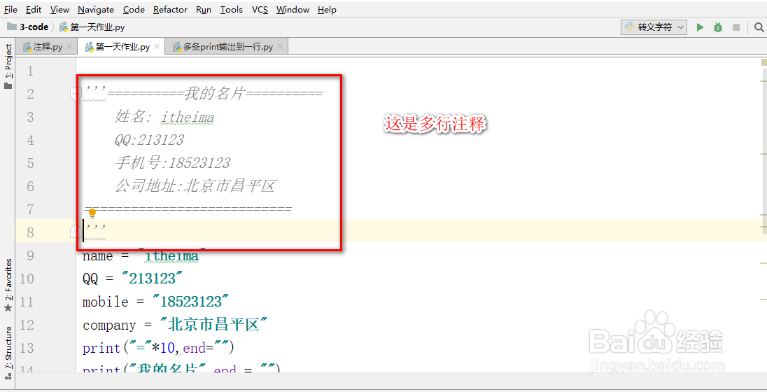Open the Help menu
767x392 pixels.
(x=327, y=9)
